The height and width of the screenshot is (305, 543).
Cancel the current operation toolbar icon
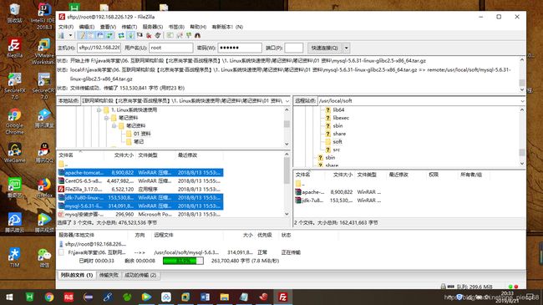click(x=140, y=35)
